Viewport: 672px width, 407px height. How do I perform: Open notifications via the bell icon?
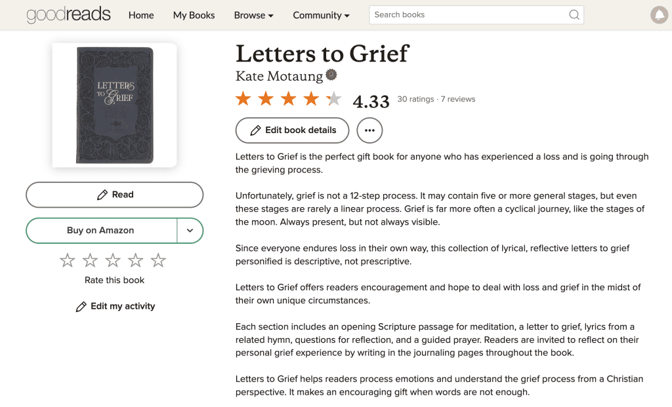pos(659,14)
